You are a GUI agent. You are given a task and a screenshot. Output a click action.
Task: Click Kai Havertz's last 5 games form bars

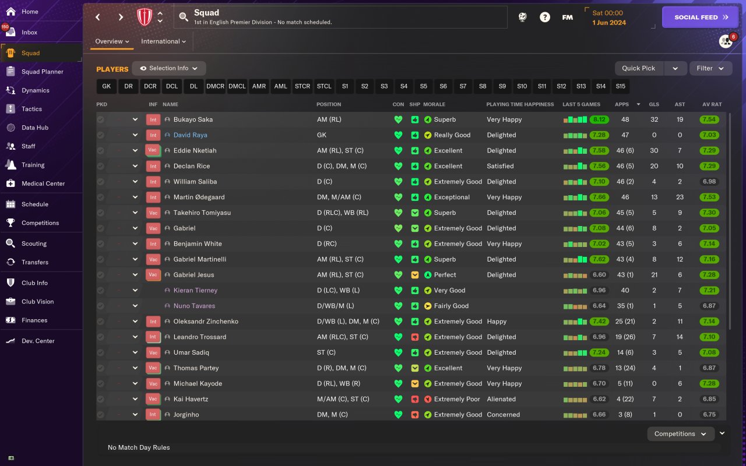coord(575,399)
